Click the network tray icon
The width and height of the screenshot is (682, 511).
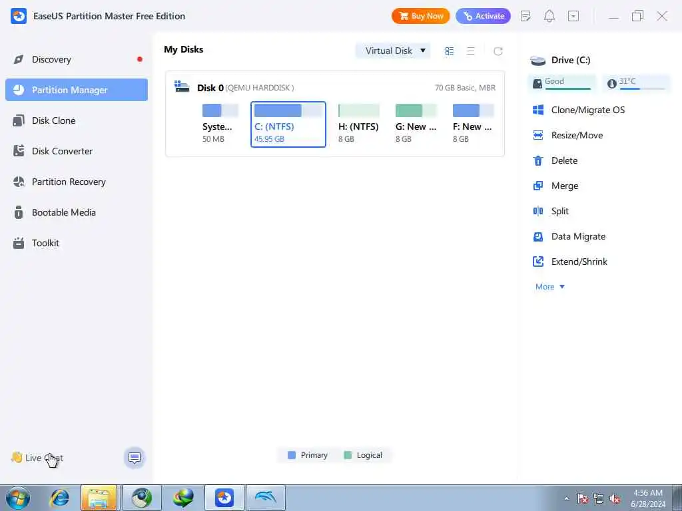[599, 498]
